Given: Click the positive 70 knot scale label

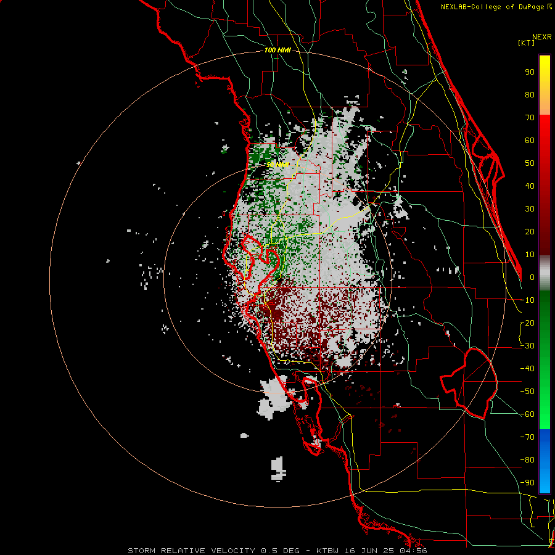Looking at the screenshot, I should click(x=530, y=118).
